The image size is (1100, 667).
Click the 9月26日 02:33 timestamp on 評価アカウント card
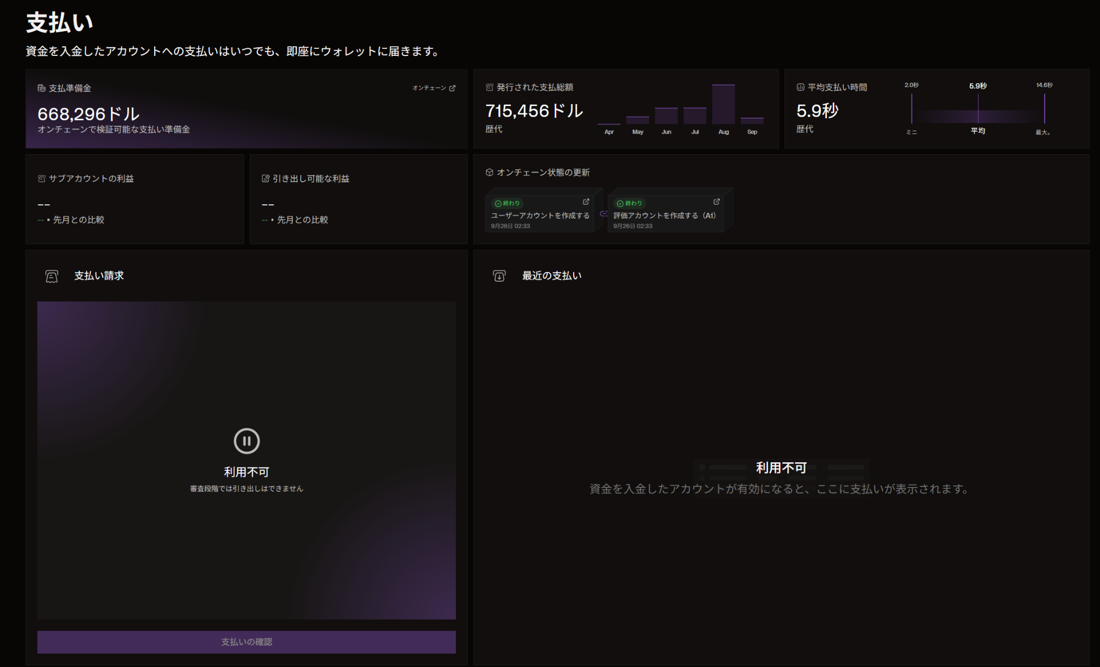pos(633,226)
